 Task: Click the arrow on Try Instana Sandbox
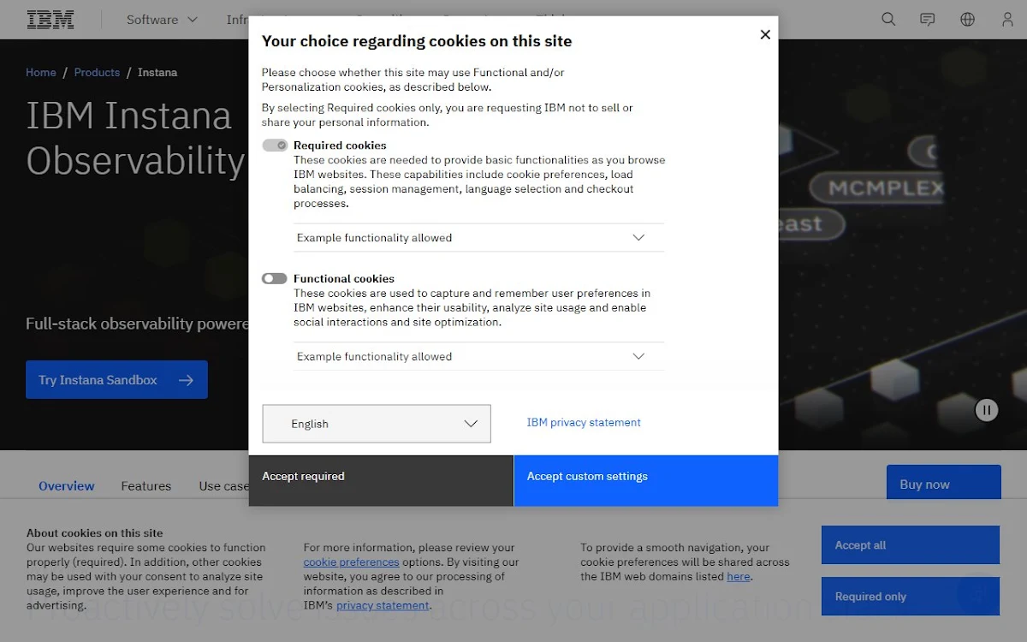pyautogui.click(x=186, y=380)
